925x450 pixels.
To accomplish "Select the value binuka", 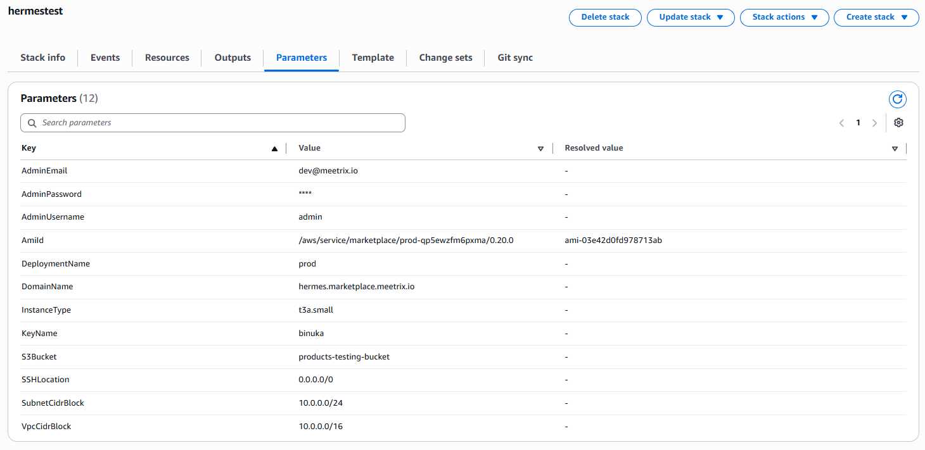I will (x=311, y=334).
